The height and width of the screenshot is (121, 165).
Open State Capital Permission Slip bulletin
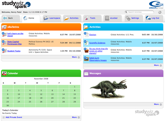[15, 43]
